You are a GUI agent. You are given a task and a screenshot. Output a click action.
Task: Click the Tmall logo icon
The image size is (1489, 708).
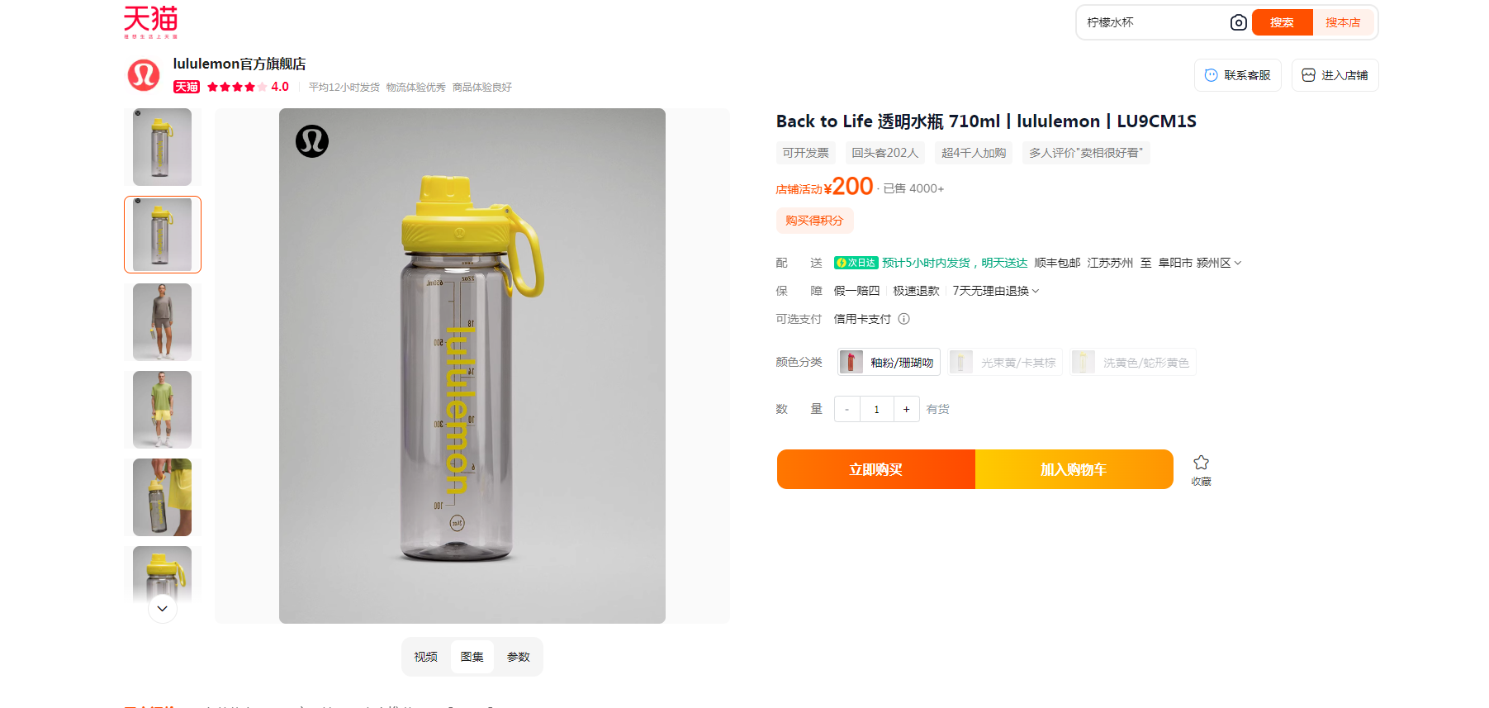(x=150, y=21)
